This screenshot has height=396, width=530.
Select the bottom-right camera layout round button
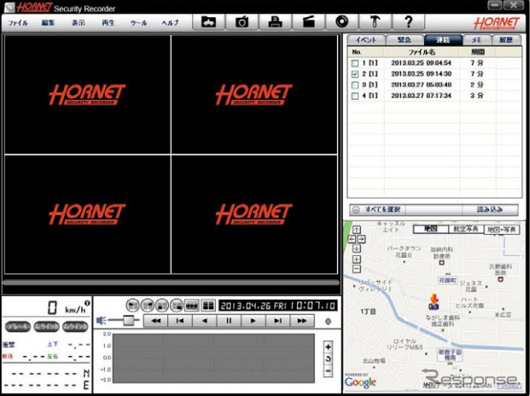[177, 306]
